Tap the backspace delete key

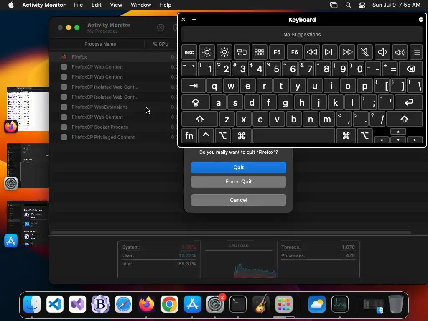[411, 69]
